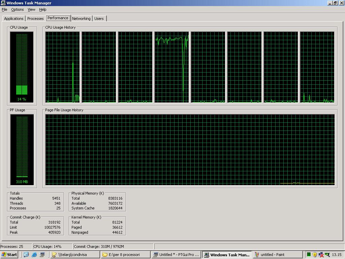The height and width of the screenshot is (259, 345).
Task: Switch to the Processes tab
Action: pos(35,19)
